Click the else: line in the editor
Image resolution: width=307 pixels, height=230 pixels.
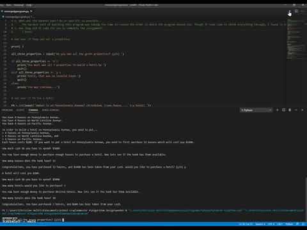tap(15, 83)
